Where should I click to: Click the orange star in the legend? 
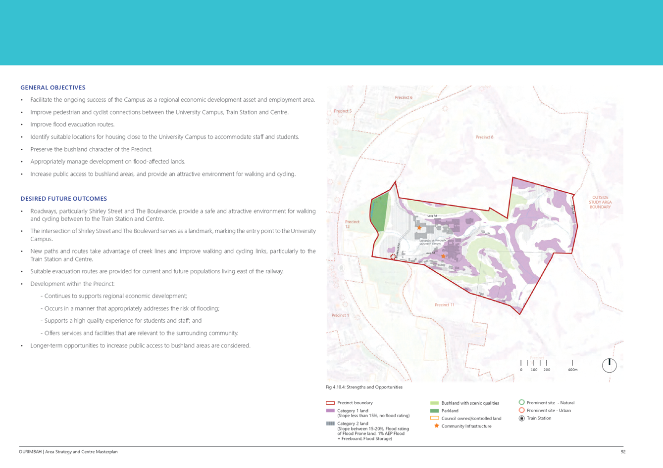(x=436, y=425)
